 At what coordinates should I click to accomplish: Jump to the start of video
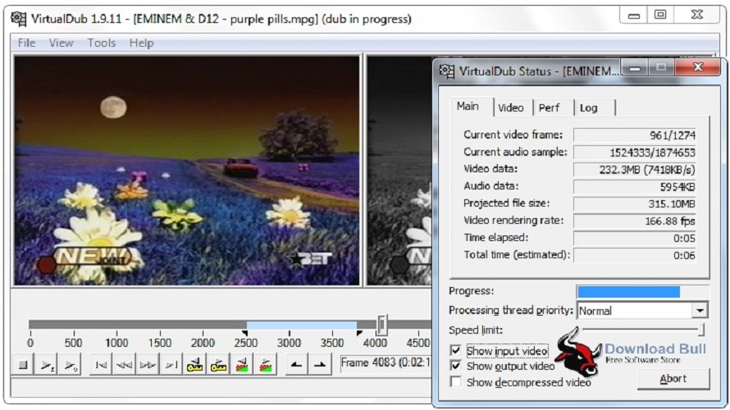click(x=101, y=364)
